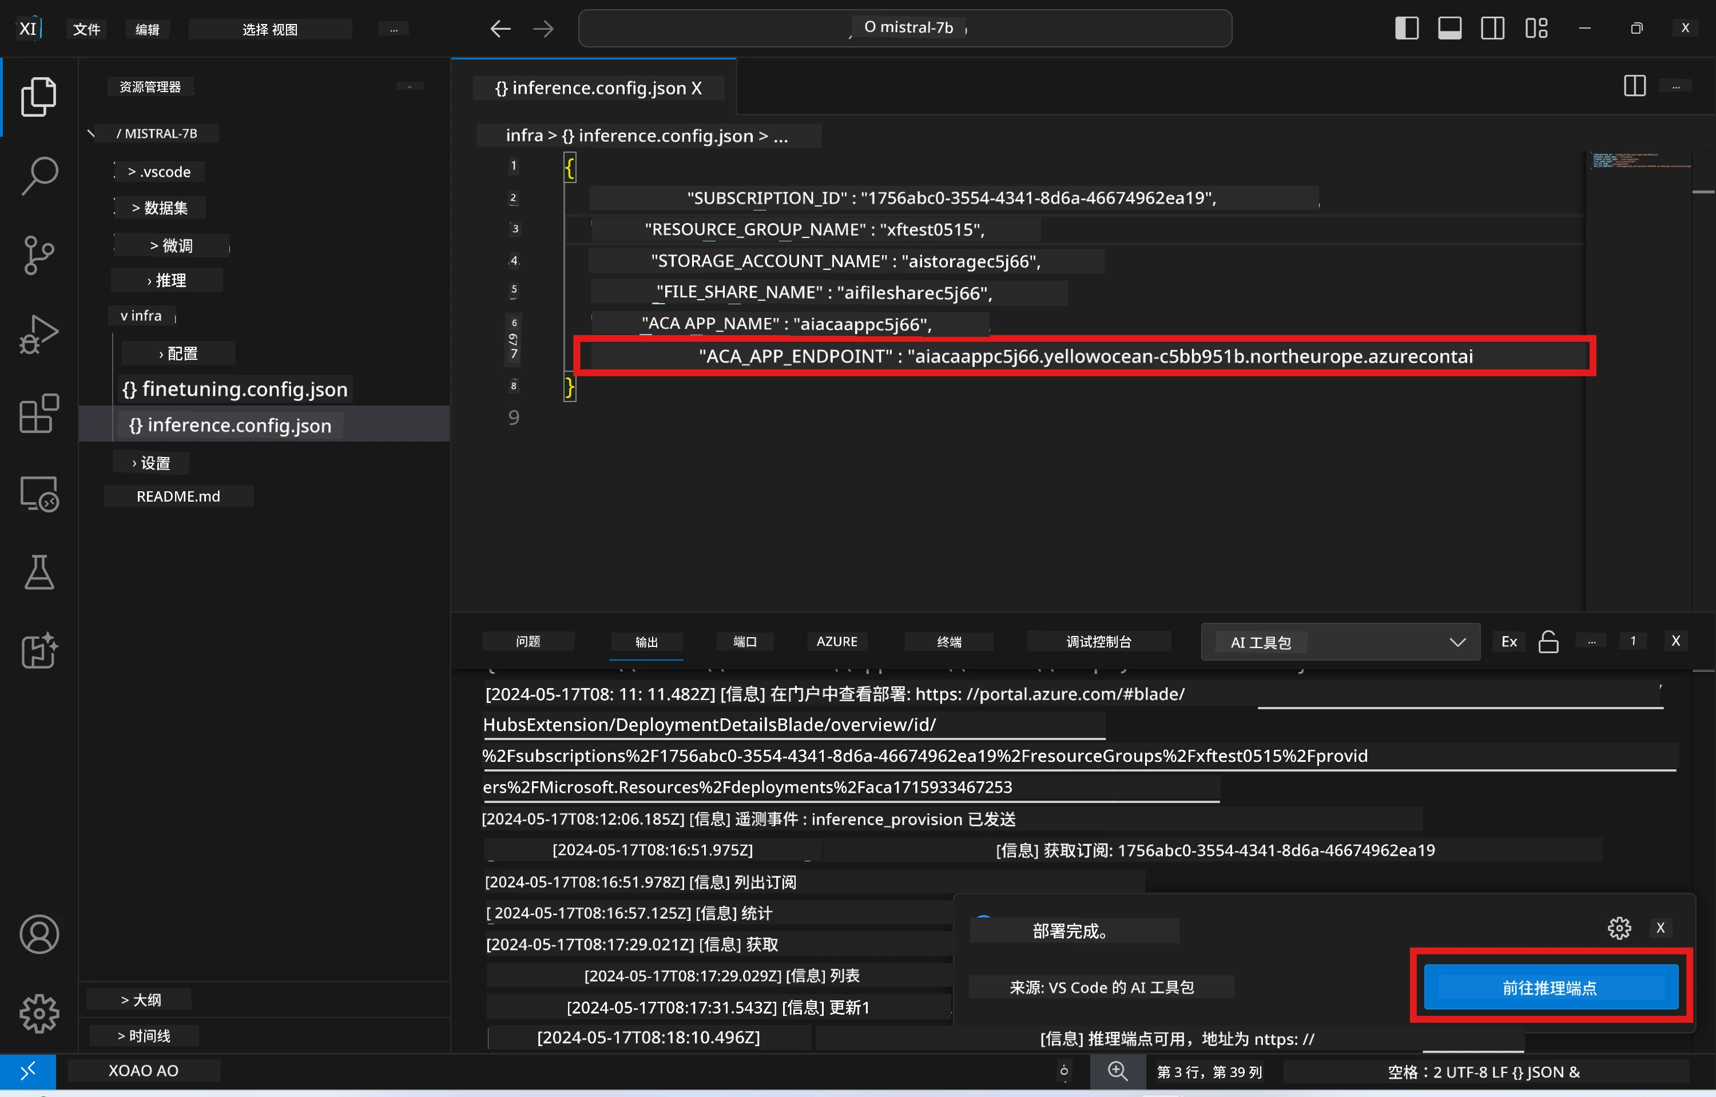Open the AI 工具包 output channel dropdown
1716x1097 pixels.
pos(1340,642)
